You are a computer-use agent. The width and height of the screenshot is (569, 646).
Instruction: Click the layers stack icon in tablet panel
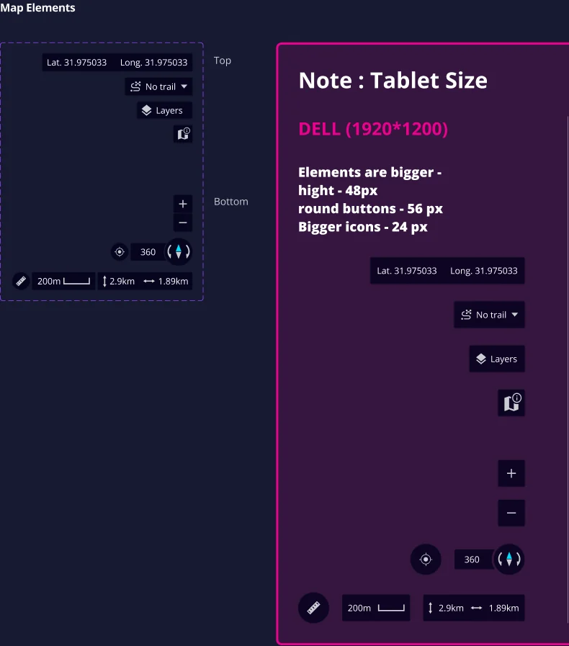pyautogui.click(x=481, y=359)
